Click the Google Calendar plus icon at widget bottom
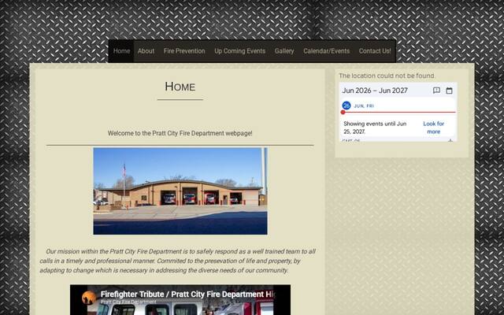 click(450, 140)
